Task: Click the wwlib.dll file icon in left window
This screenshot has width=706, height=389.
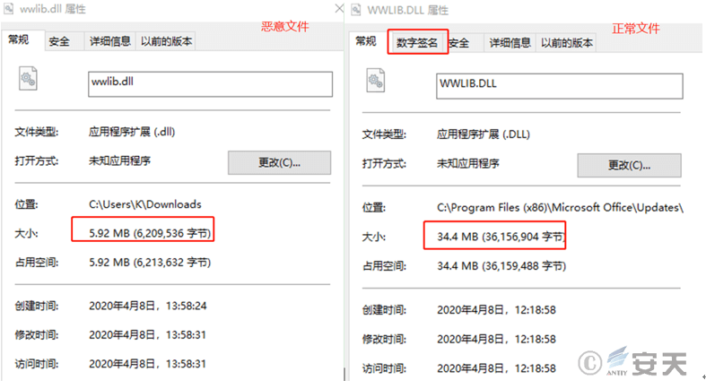Action: click(28, 79)
